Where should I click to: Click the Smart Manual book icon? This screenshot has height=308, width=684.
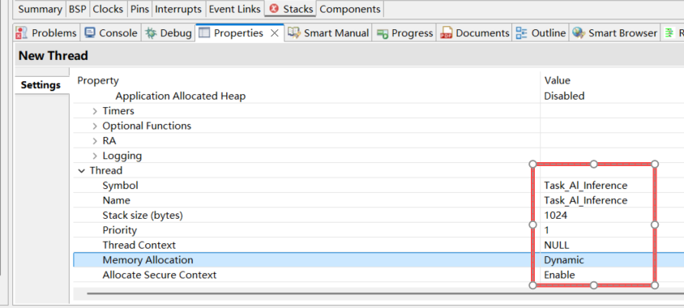(293, 32)
